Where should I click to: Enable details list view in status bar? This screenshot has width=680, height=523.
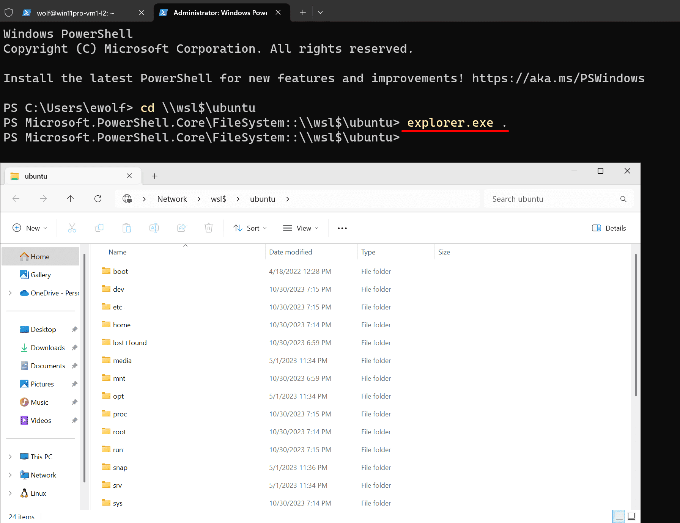(619, 516)
